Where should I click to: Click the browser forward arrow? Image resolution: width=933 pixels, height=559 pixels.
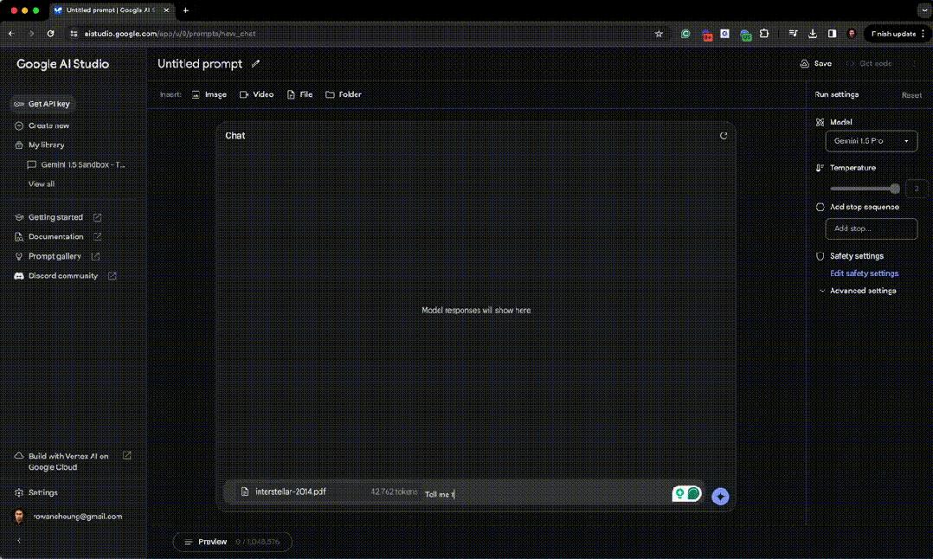click(31, 34)
